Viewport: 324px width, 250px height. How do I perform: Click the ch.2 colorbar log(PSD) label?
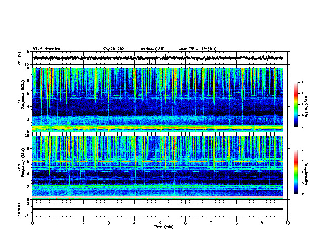306,174
